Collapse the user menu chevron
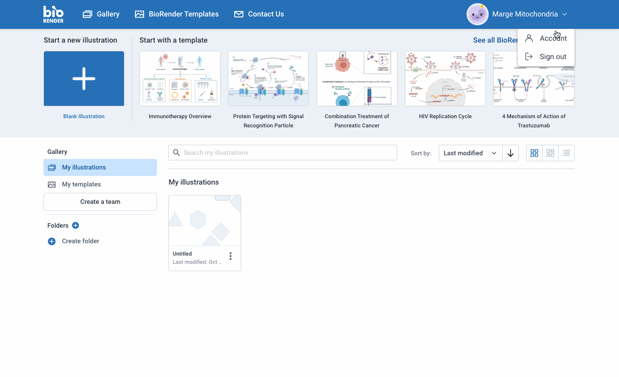This screenshot has width=619, height=377. [565, 14]
